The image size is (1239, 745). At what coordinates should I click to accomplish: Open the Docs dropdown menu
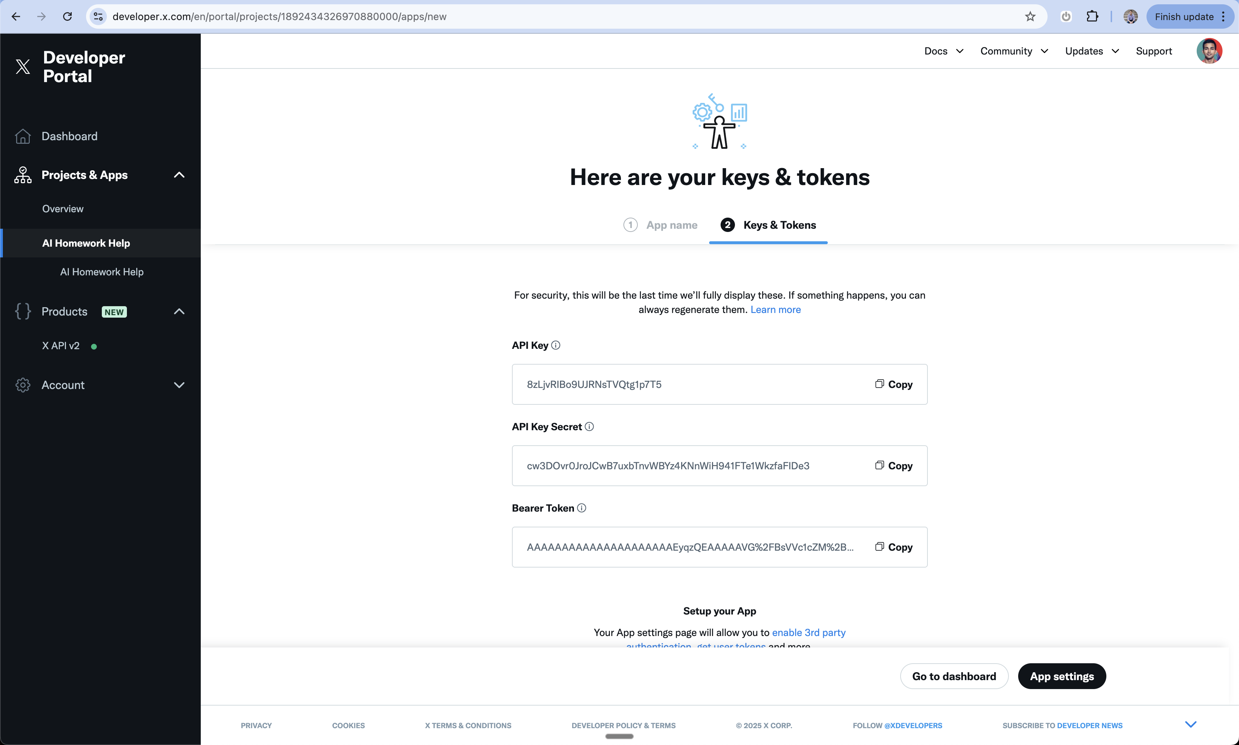click(x=944, y=51)
